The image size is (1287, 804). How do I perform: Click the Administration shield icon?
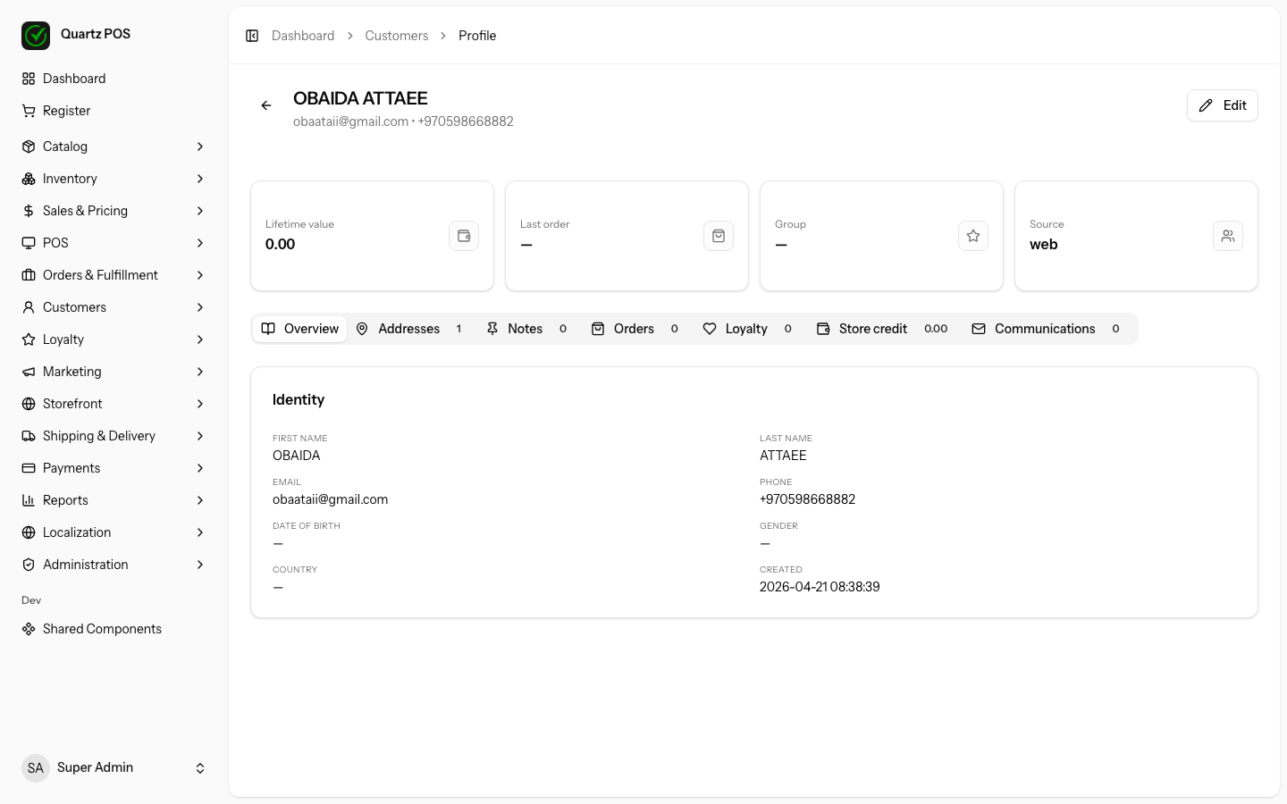pos(29,565)
